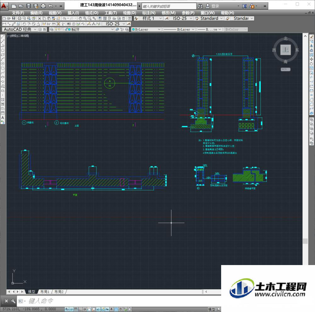This screenshot has width=315, height=312.
Task: Open the 绘图(D) menu
Action: 129,13
